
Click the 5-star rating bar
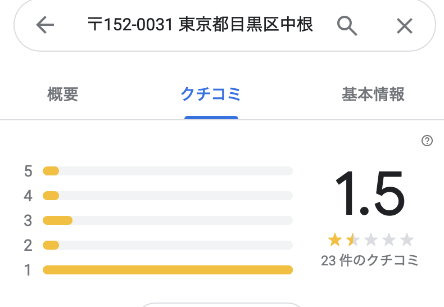click(167, 171)
